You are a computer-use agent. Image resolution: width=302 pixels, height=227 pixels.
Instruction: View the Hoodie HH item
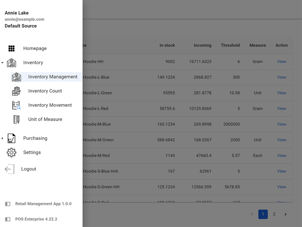[281, 61]
